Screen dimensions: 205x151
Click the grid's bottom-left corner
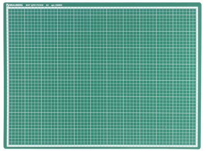point(9,145)
